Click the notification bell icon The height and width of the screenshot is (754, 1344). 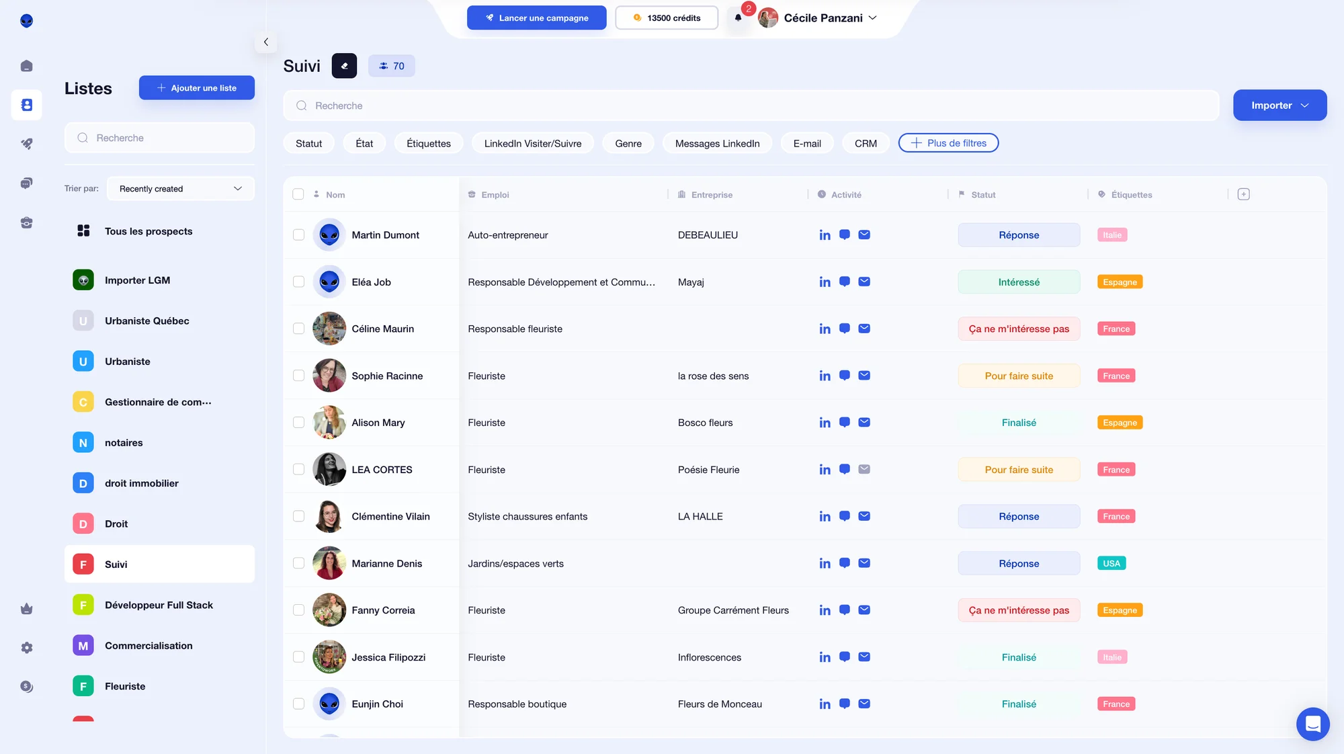[x=738, y=18]
